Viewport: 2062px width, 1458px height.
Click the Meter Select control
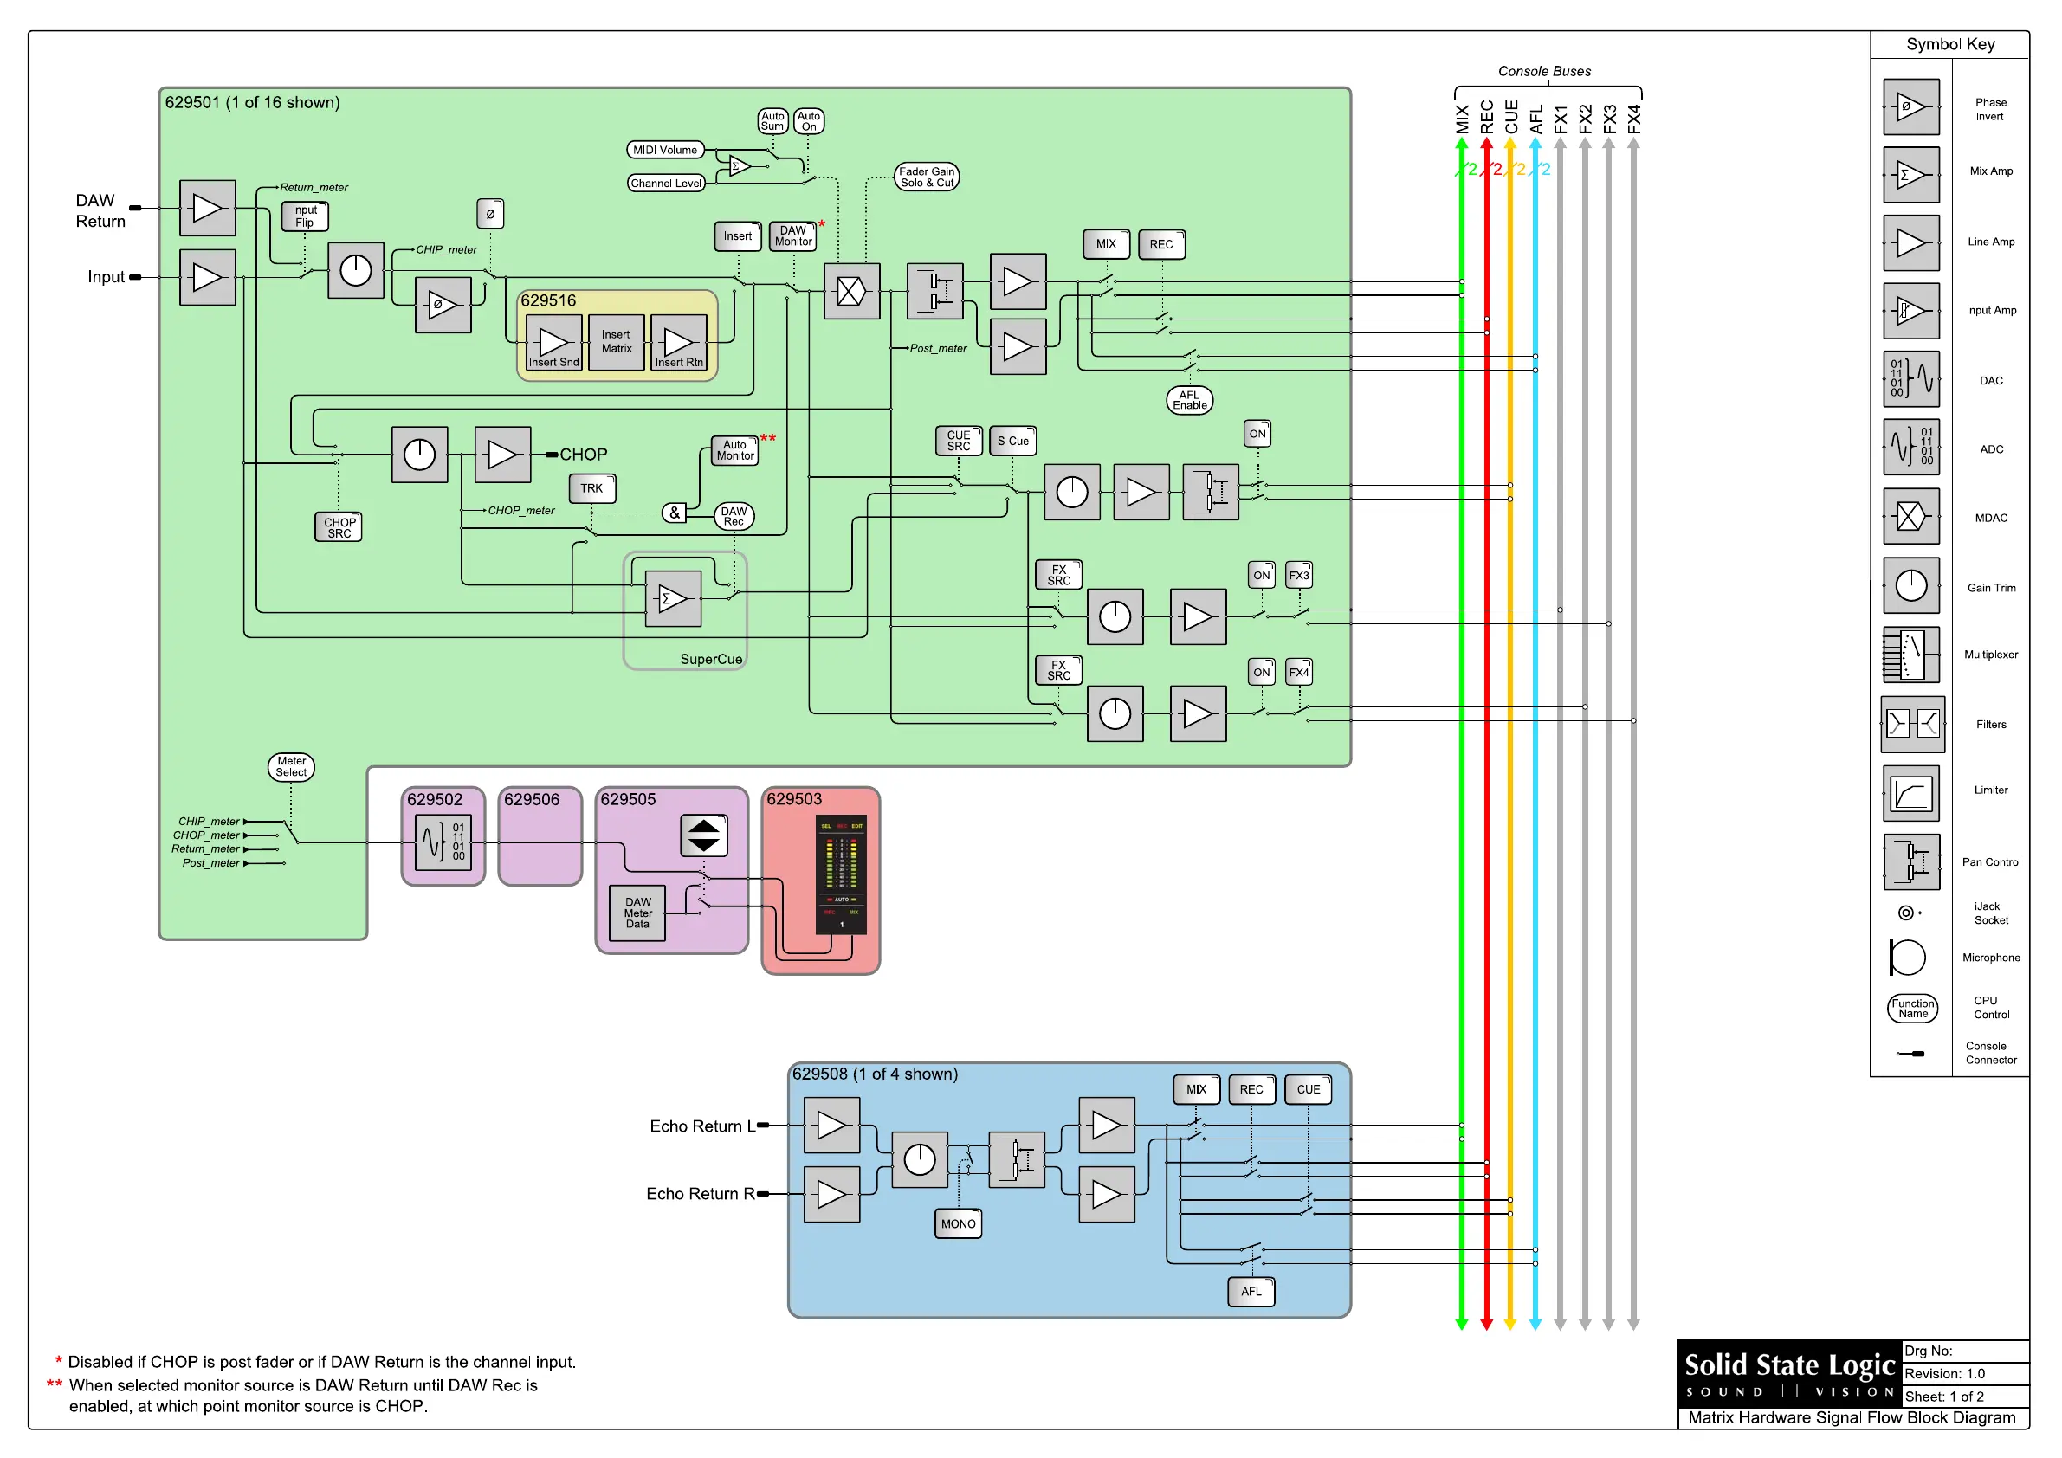point(291,767)
